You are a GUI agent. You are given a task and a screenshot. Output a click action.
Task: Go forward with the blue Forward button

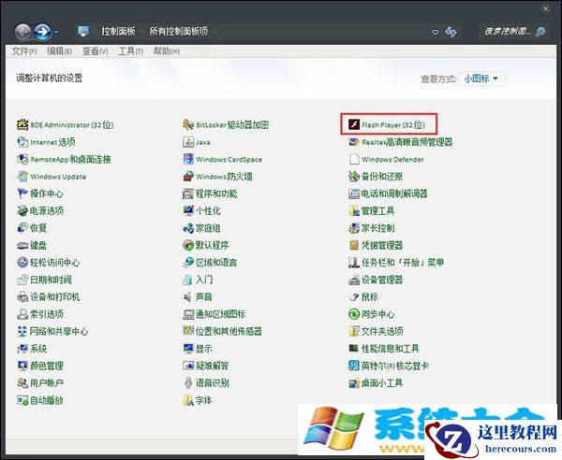pyautogui.click(x=42, y=32)
